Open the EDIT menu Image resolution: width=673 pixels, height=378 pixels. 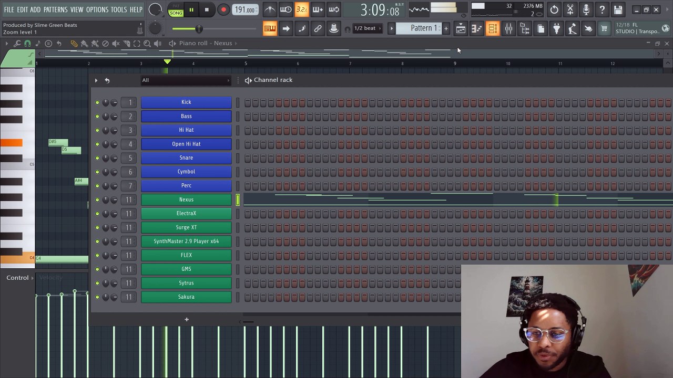point(22,9)
